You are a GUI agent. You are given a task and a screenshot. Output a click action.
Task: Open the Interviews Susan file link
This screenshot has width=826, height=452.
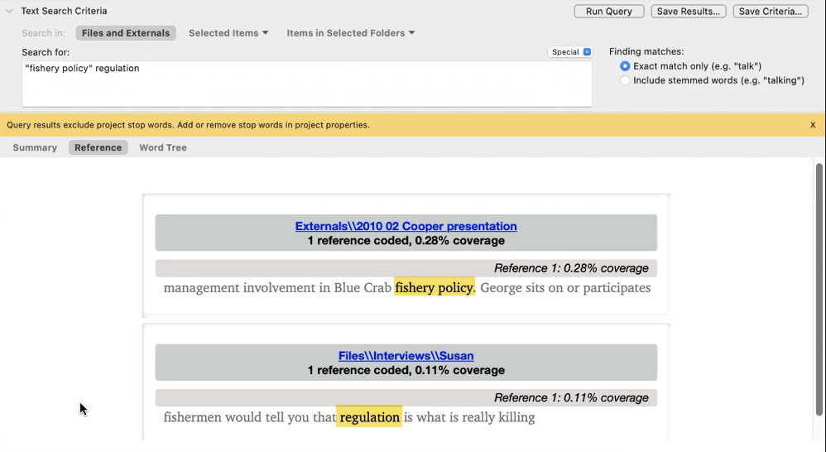pos(406,356)
